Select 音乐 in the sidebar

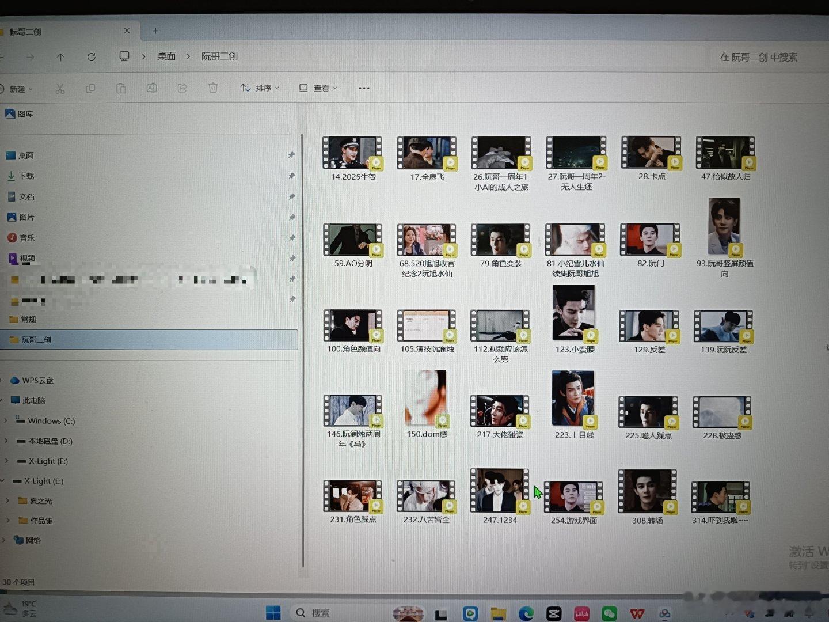click(21, 238)
